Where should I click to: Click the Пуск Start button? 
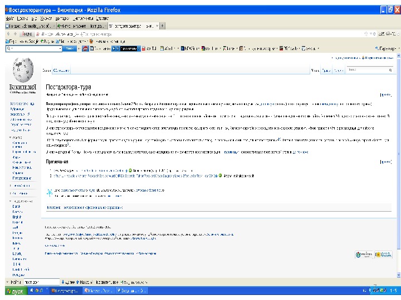[x=16, y=291]
